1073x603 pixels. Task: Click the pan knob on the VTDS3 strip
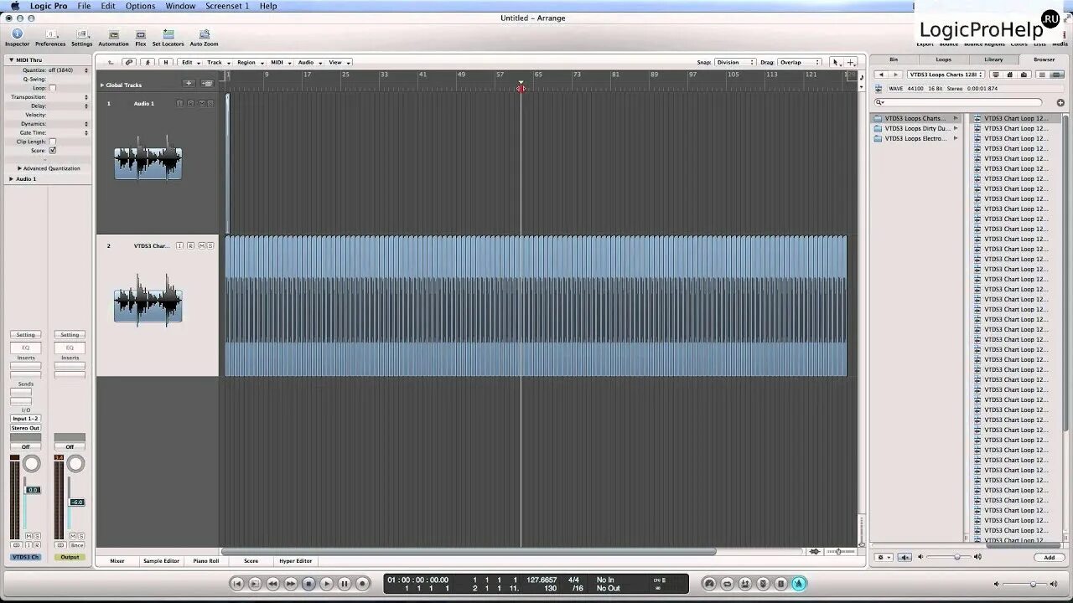point(31,464)
